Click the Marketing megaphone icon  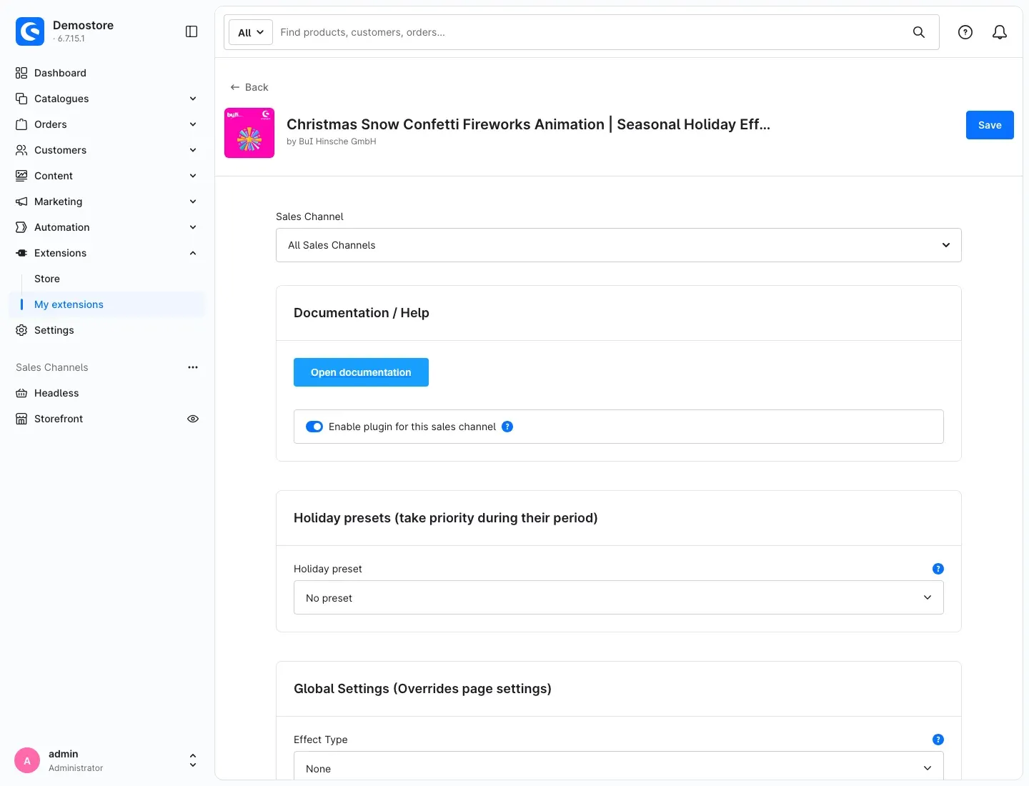tap(21, 202)
